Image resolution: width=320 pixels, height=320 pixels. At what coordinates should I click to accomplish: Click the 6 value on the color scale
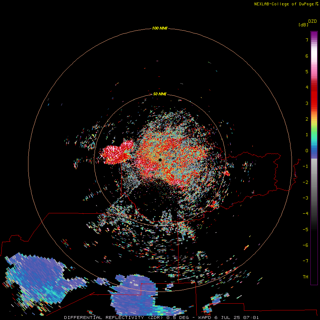coord(307,56)
